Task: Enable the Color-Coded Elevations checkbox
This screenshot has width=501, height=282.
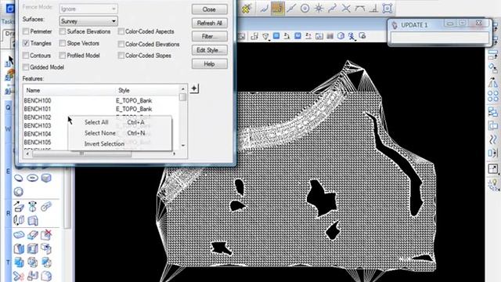Action: (x=121, y=44)
